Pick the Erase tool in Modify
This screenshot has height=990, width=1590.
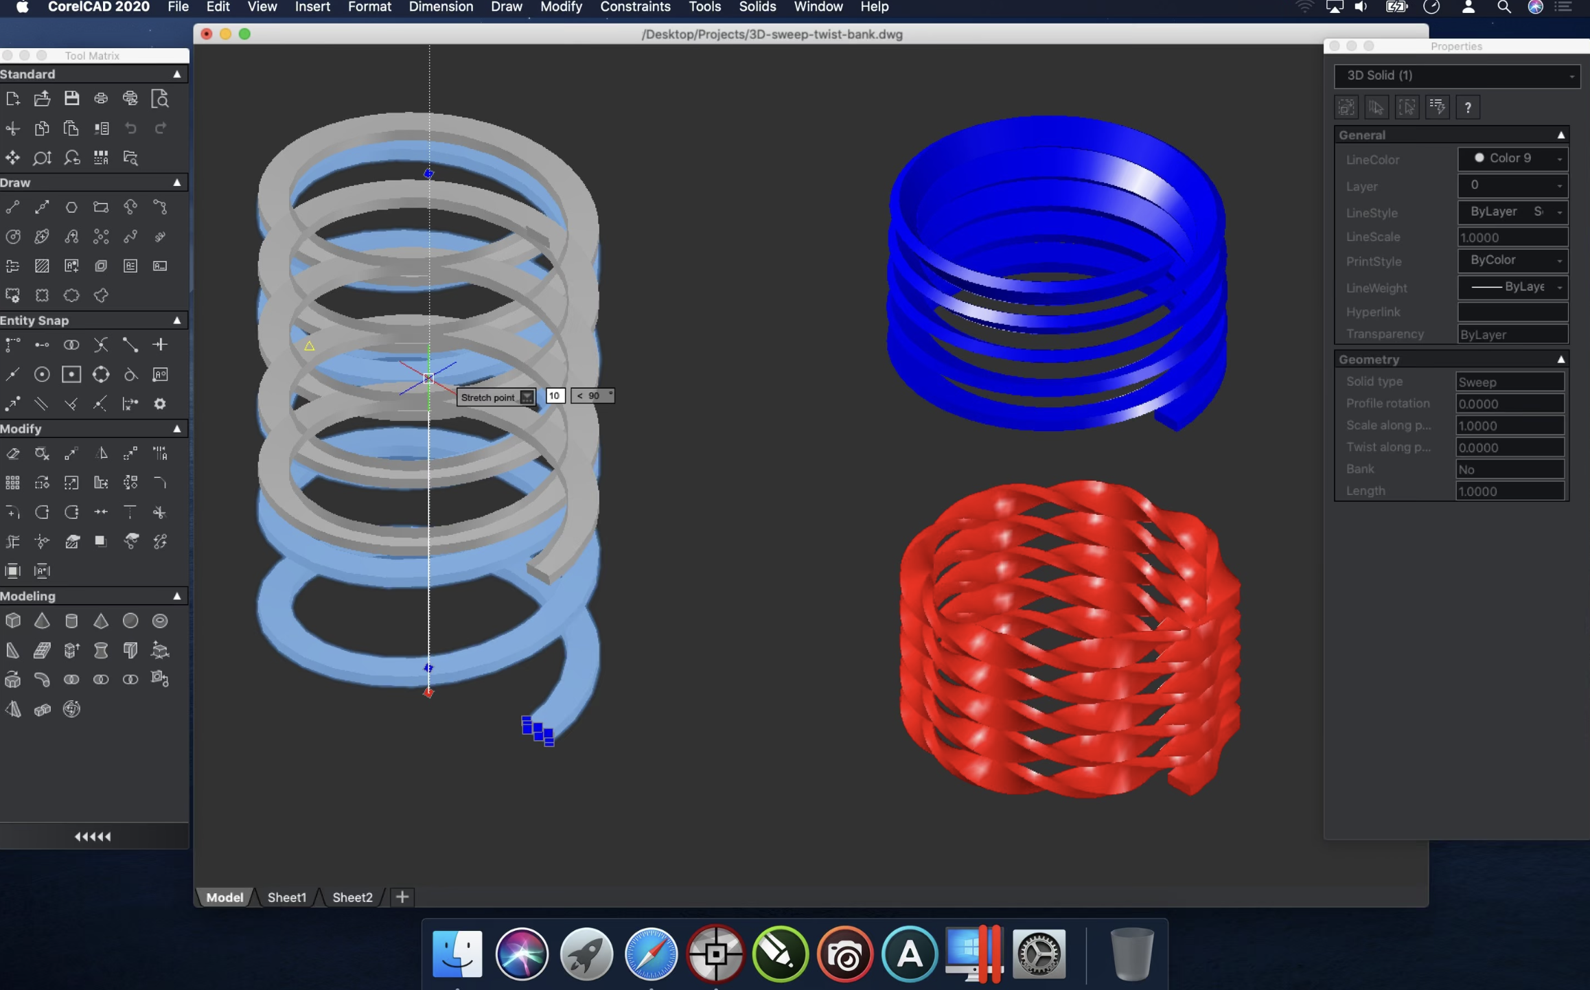tap(12, 453)
